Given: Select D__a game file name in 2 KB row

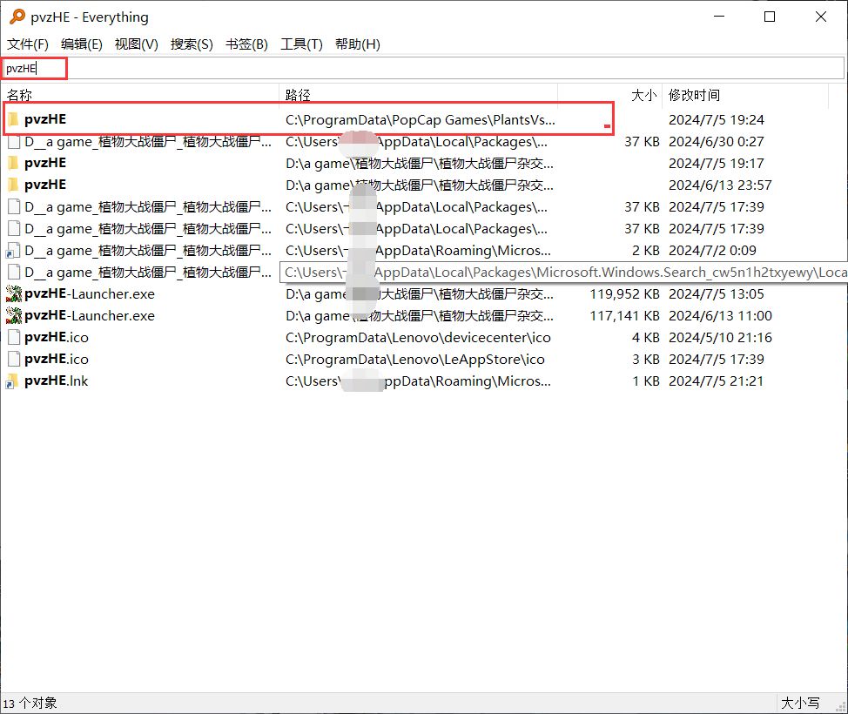Looking at the screenshot, I should click(148, 251).
